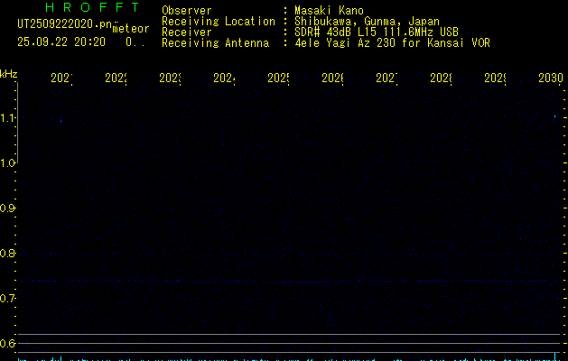Click the 25.09.22 20:20 timestamp
The image size is (568, 361).
(x=61, y=42)
